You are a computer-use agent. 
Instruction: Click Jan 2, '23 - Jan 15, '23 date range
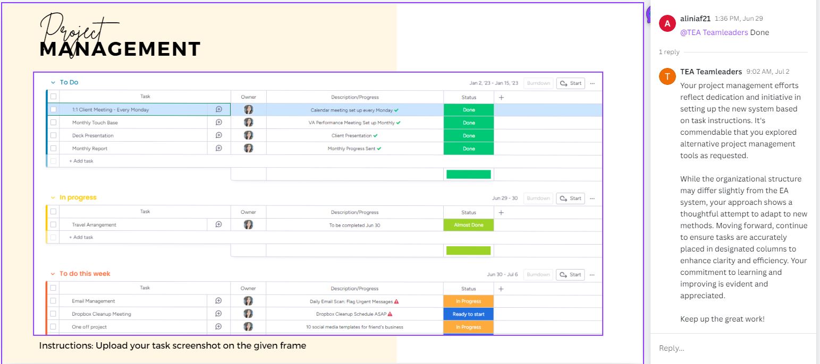[x=494, y=83]
